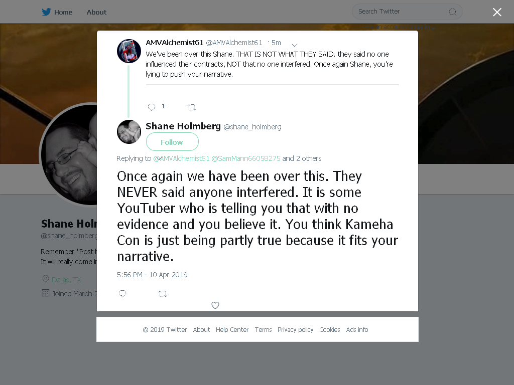
Task: Click the Twitter bird logo
Action: point(46,12)
